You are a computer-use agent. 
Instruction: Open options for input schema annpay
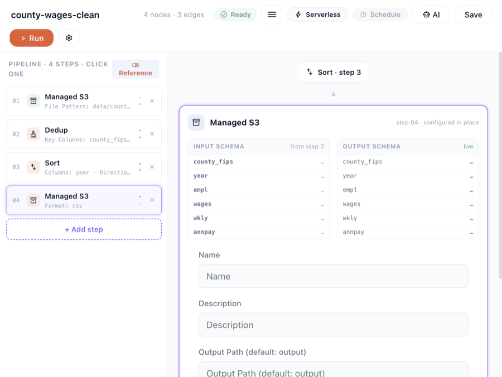coord(322,233)
